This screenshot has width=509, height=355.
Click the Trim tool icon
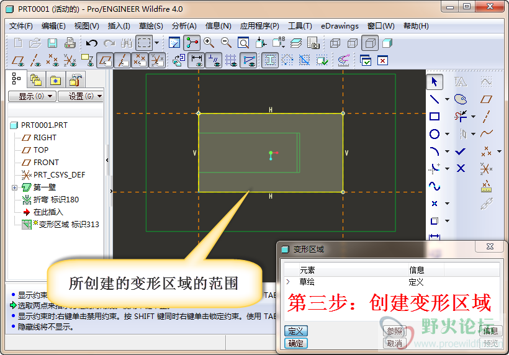pos(461,116)
